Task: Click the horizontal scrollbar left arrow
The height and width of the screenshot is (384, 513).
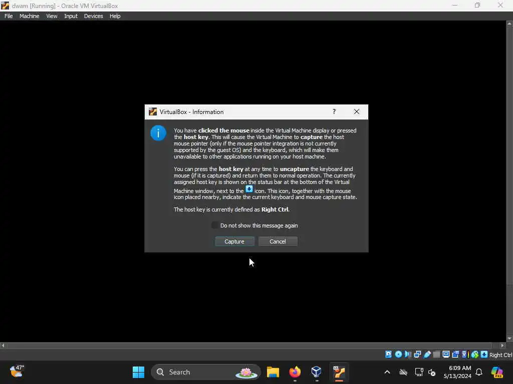Action: pos(3,345)
